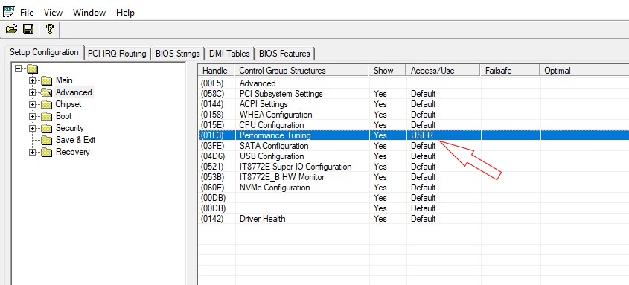Screen dimensions: 629x285
Task: Click Yes show value for ACPI Settings
Action: pyautogui.click(x=380, y=104)
